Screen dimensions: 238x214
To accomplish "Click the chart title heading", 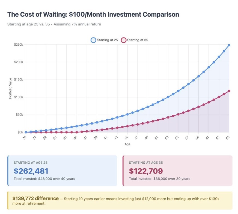I will pos(93,14).
